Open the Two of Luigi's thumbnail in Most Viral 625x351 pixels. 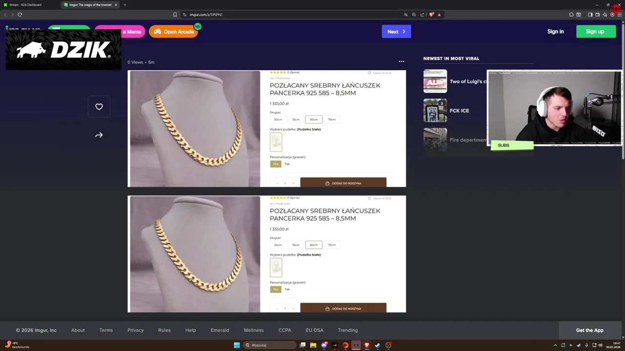point(435,81)
